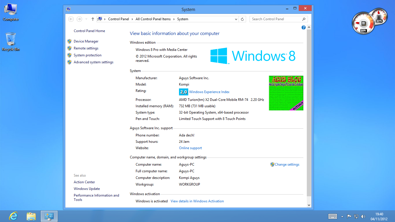
Task: Open Action Center flag in tray
Action: 349,216
